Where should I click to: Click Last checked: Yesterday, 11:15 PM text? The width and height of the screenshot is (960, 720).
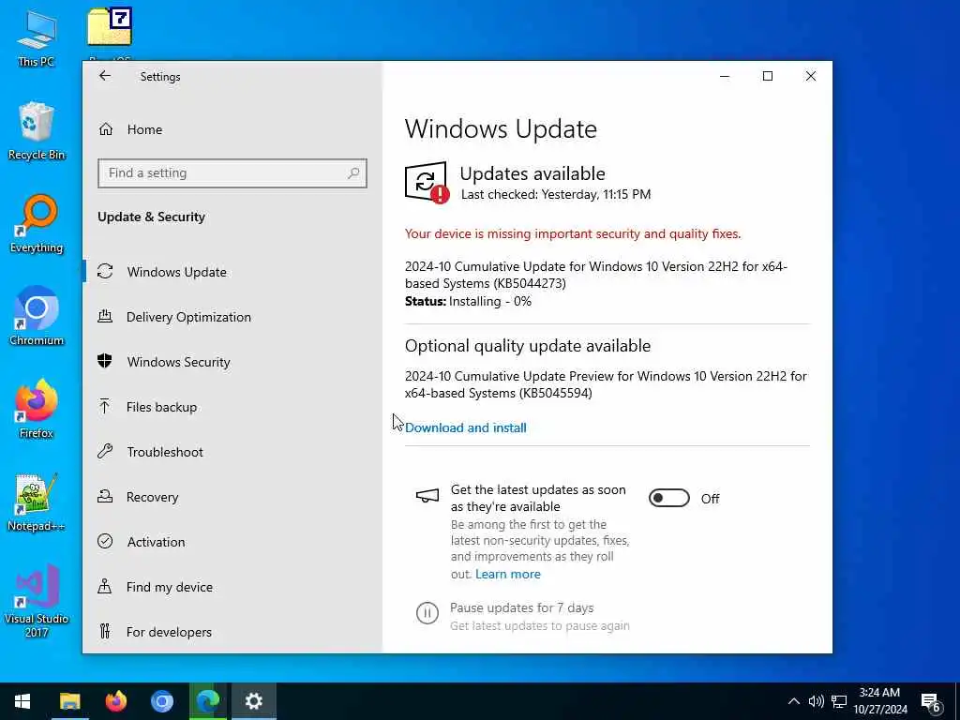point(555,195)
